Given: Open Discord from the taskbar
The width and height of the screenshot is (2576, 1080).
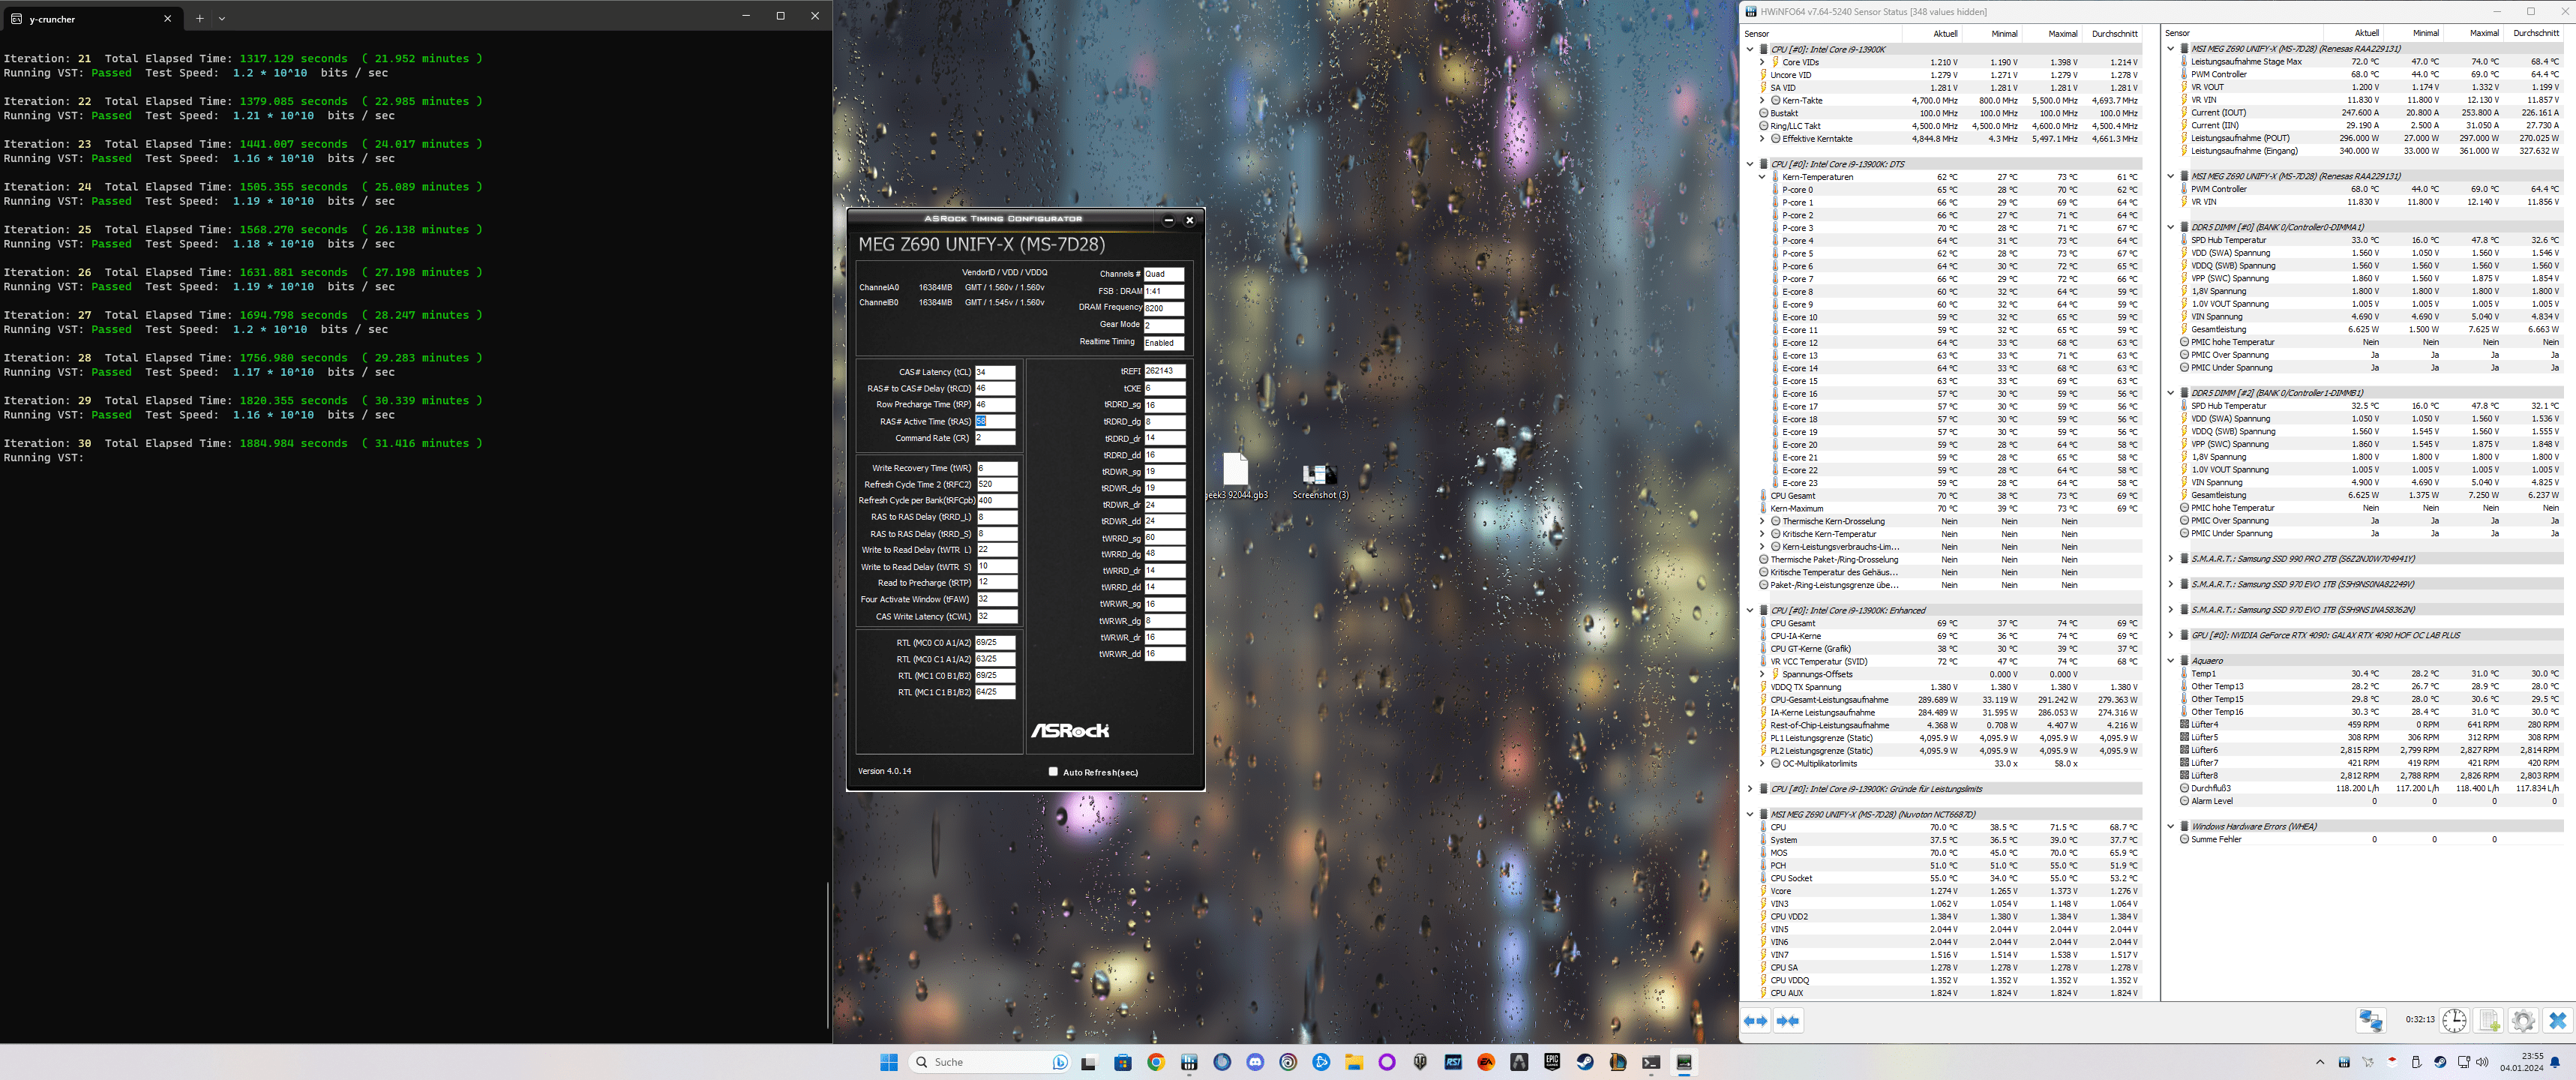Looking at the screenshot, I should pos(1255,1062).
